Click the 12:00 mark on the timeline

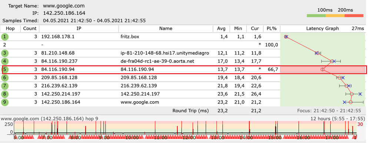189,137
